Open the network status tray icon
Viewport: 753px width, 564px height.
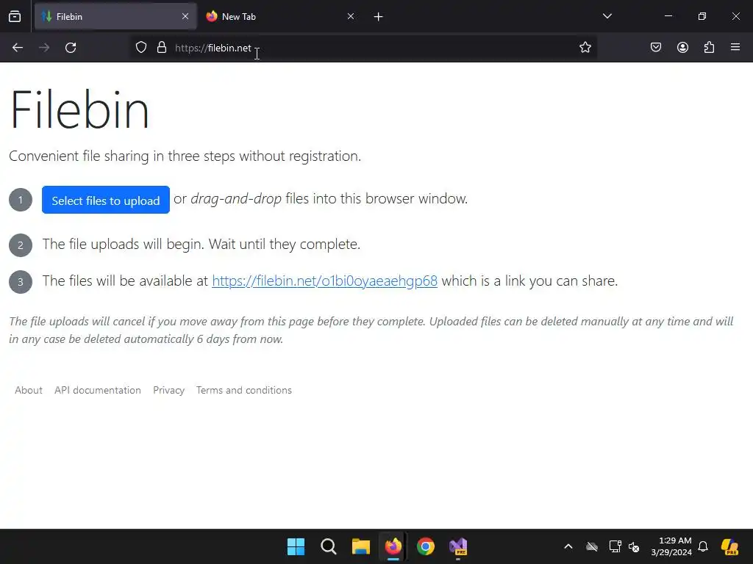tap(615, 546)
